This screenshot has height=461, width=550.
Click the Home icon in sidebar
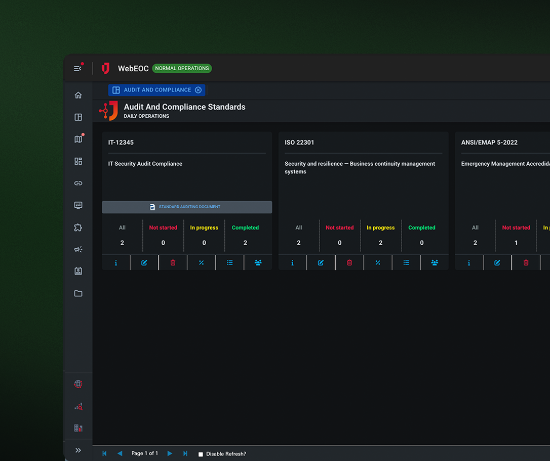coord(78,95)
